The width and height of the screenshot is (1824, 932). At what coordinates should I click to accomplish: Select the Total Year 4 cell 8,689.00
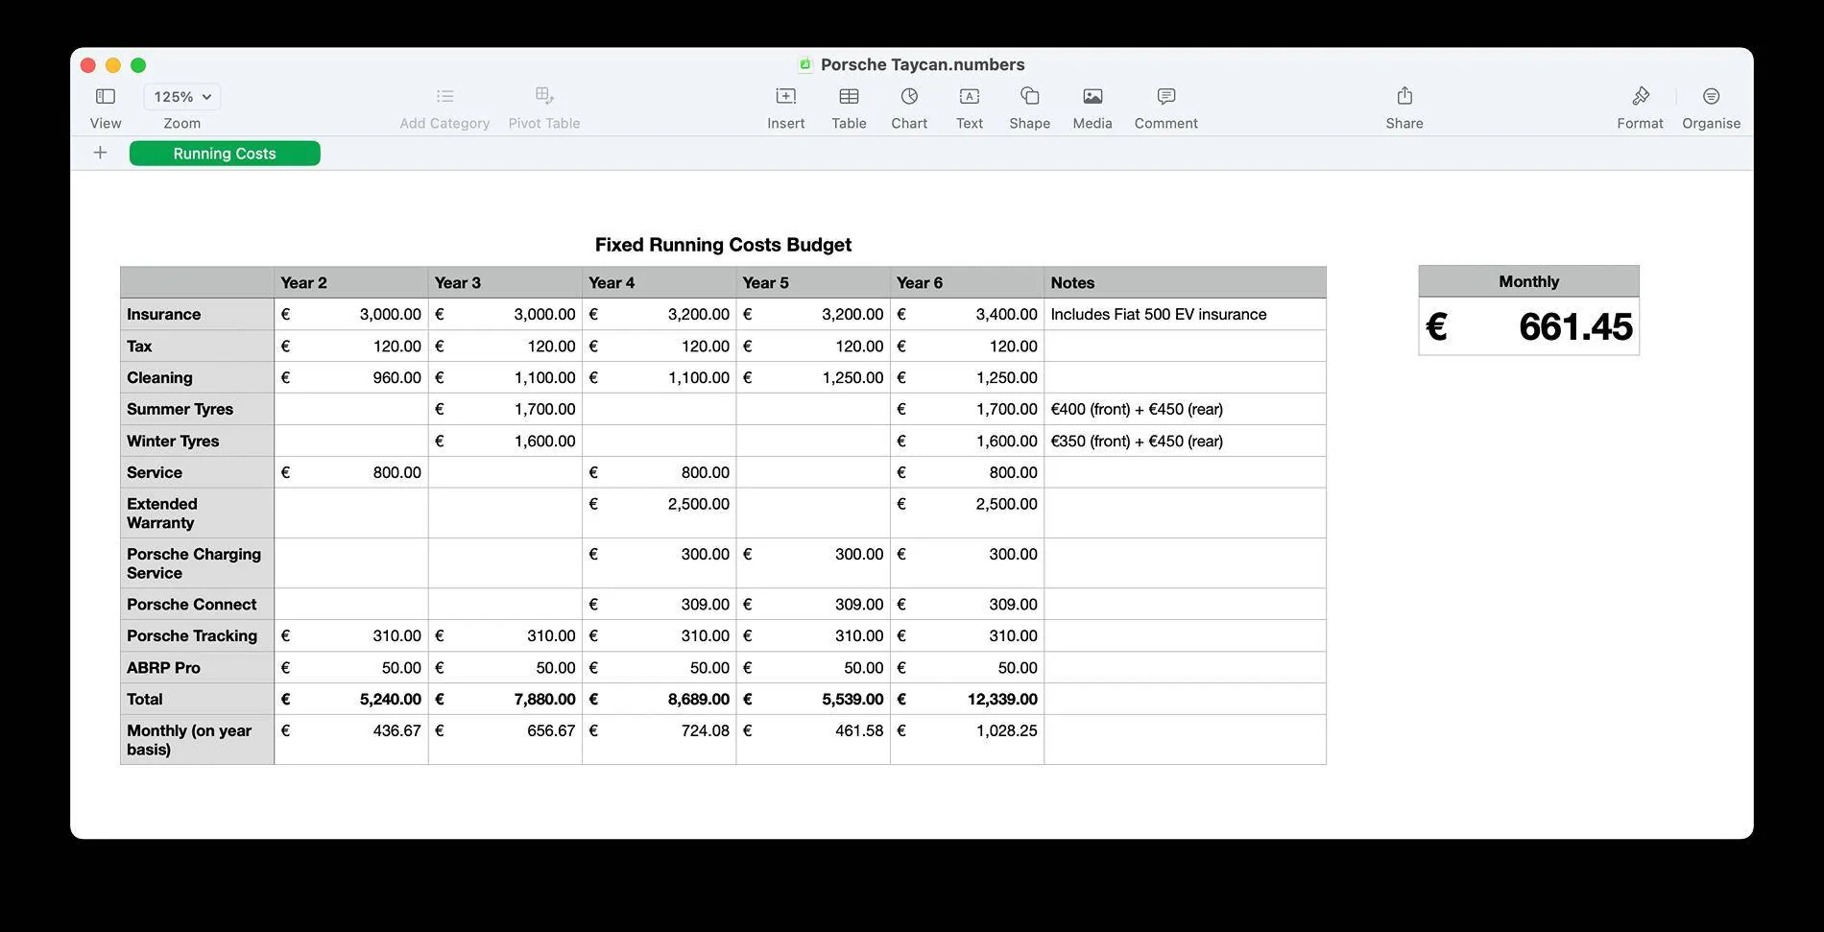[660, 699]
